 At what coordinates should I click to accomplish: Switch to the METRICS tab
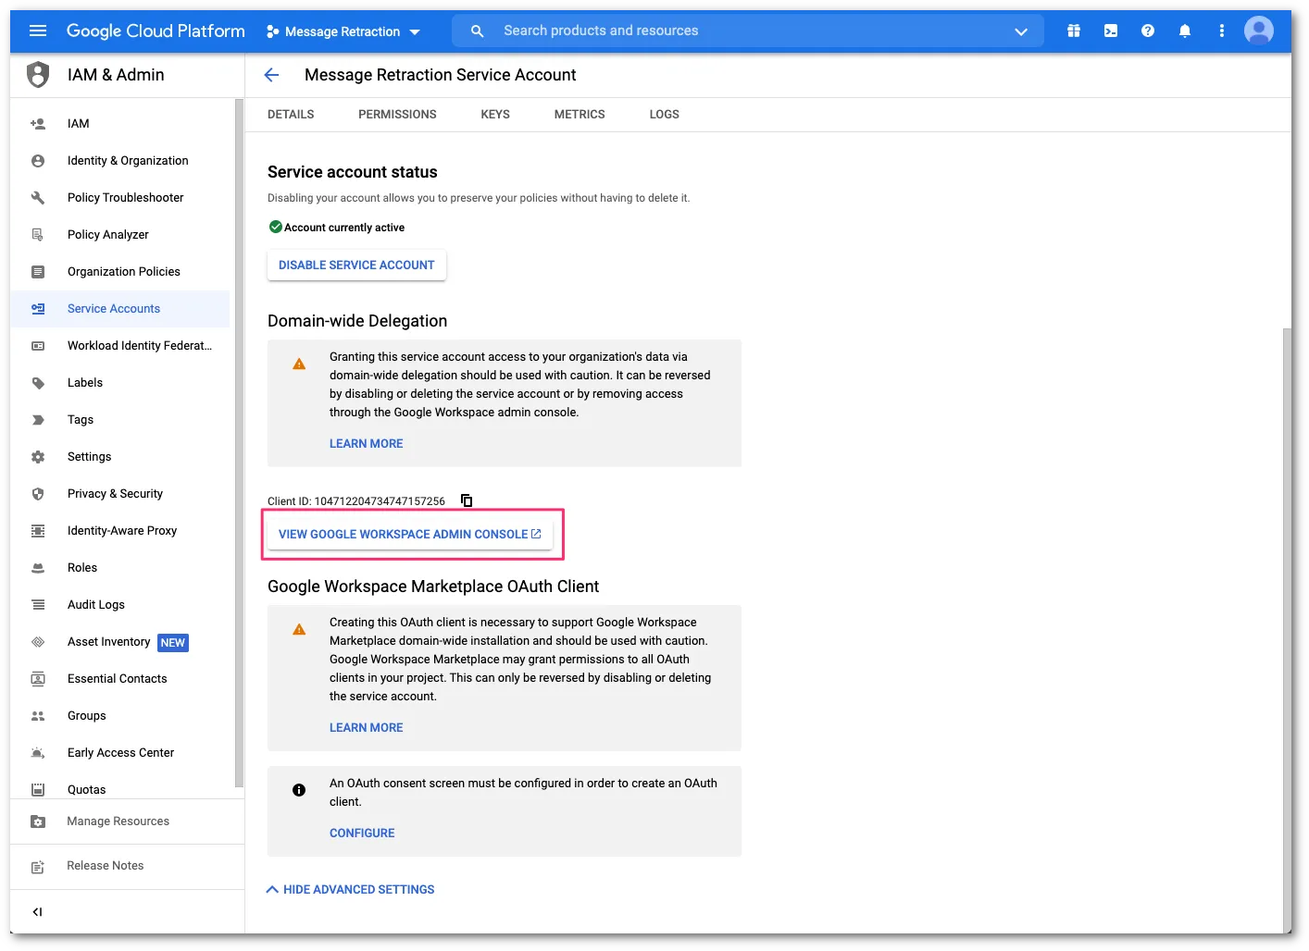coord(580,114)
